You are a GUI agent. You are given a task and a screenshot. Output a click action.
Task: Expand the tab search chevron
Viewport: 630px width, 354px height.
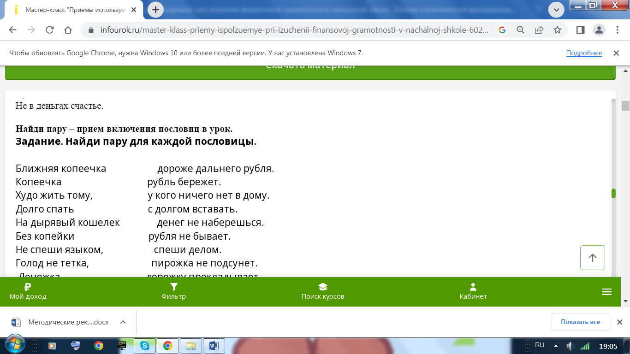[x=556, y=9]
